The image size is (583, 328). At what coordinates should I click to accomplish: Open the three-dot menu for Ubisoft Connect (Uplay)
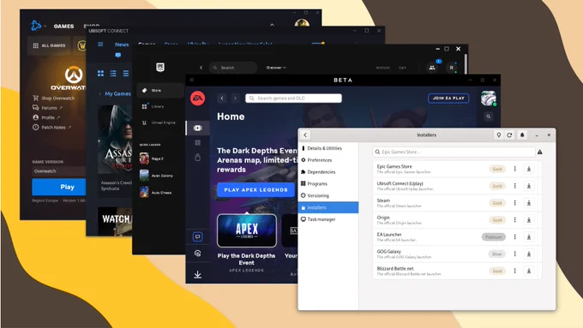tap(515, 186)
